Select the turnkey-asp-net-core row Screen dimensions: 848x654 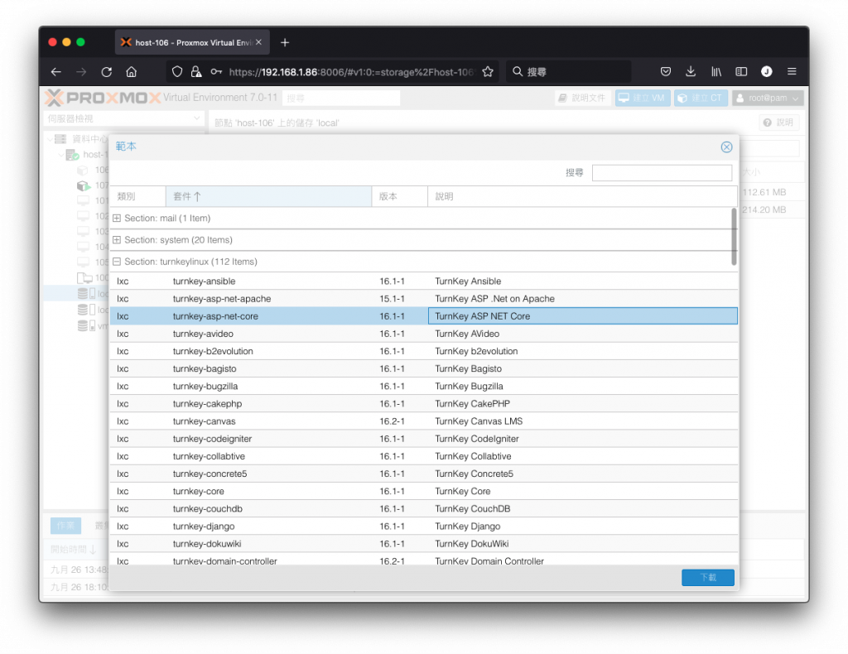click(423, 316)
